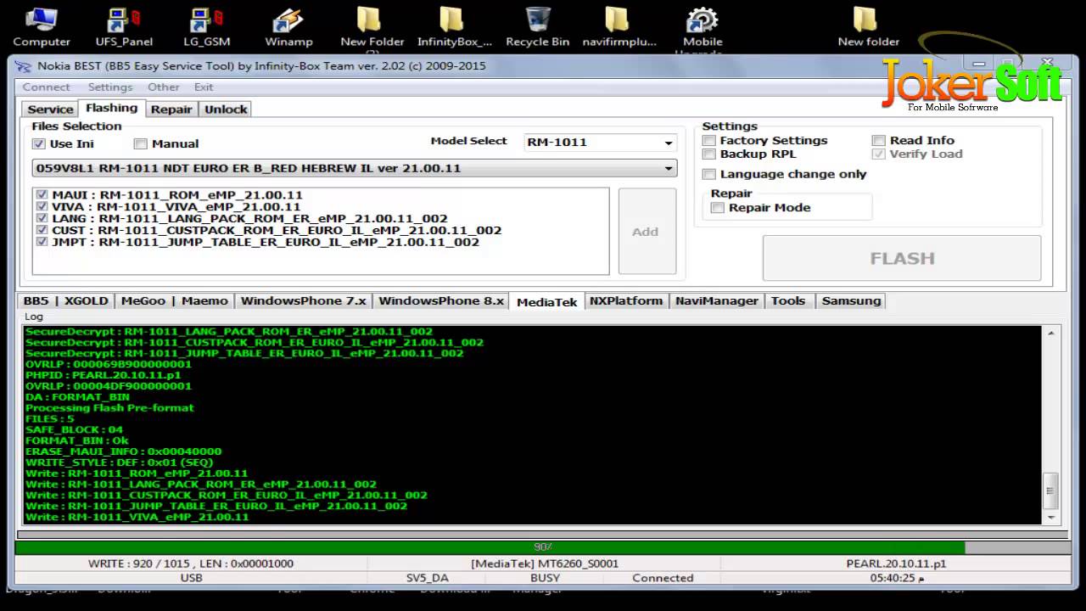Open the Settings menu
Viewport: 1086px width, 611px height.
110,87
